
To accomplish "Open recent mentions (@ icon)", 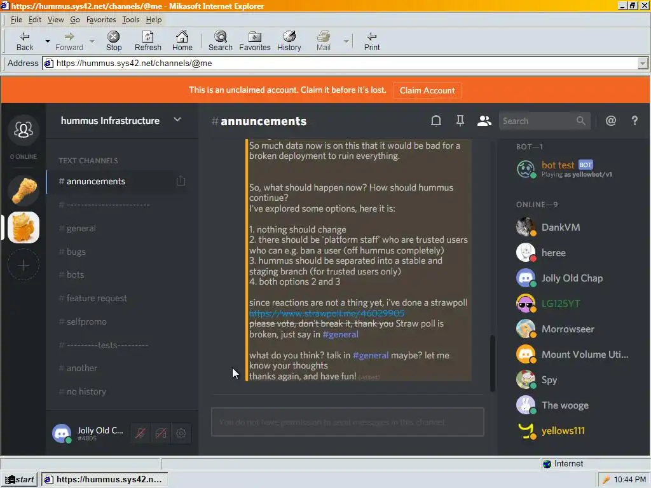I will click(610, 121).
